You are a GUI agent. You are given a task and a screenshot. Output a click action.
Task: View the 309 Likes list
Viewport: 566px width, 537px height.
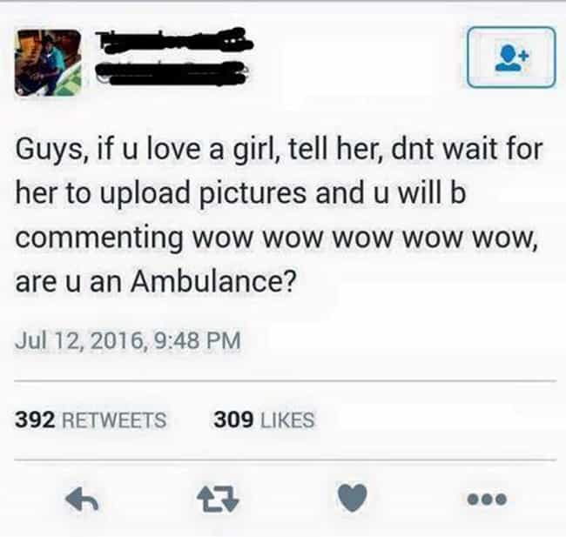pos(264,420)
